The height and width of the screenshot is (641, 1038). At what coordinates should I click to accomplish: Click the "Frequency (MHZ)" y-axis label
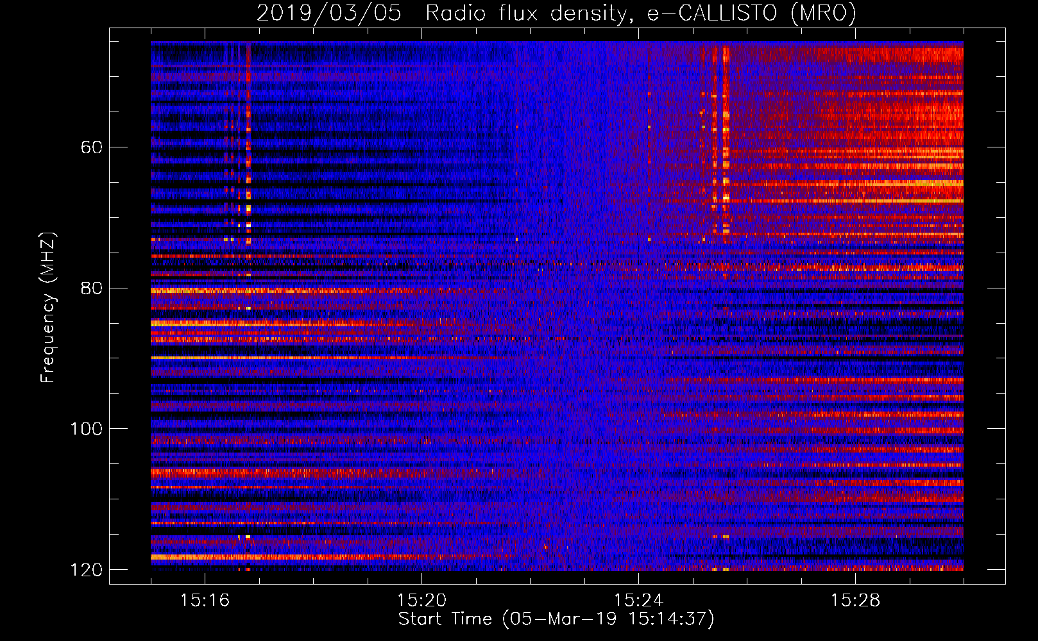click(x=48, y=307)
